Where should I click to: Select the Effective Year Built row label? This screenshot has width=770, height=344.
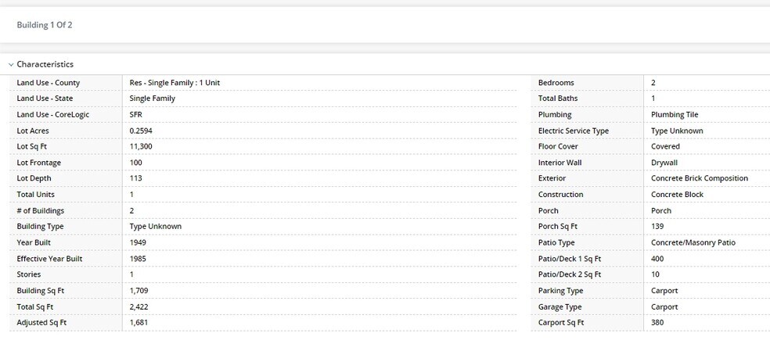(49, 259)
